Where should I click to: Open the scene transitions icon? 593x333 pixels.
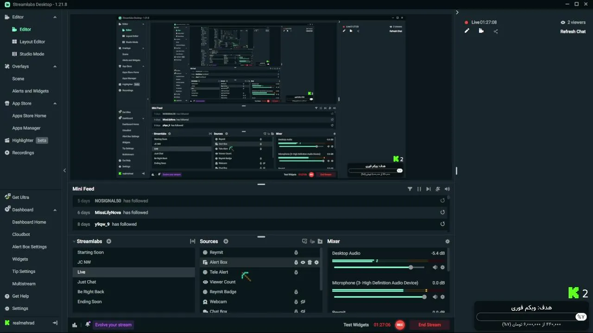(x=193, y=241)
